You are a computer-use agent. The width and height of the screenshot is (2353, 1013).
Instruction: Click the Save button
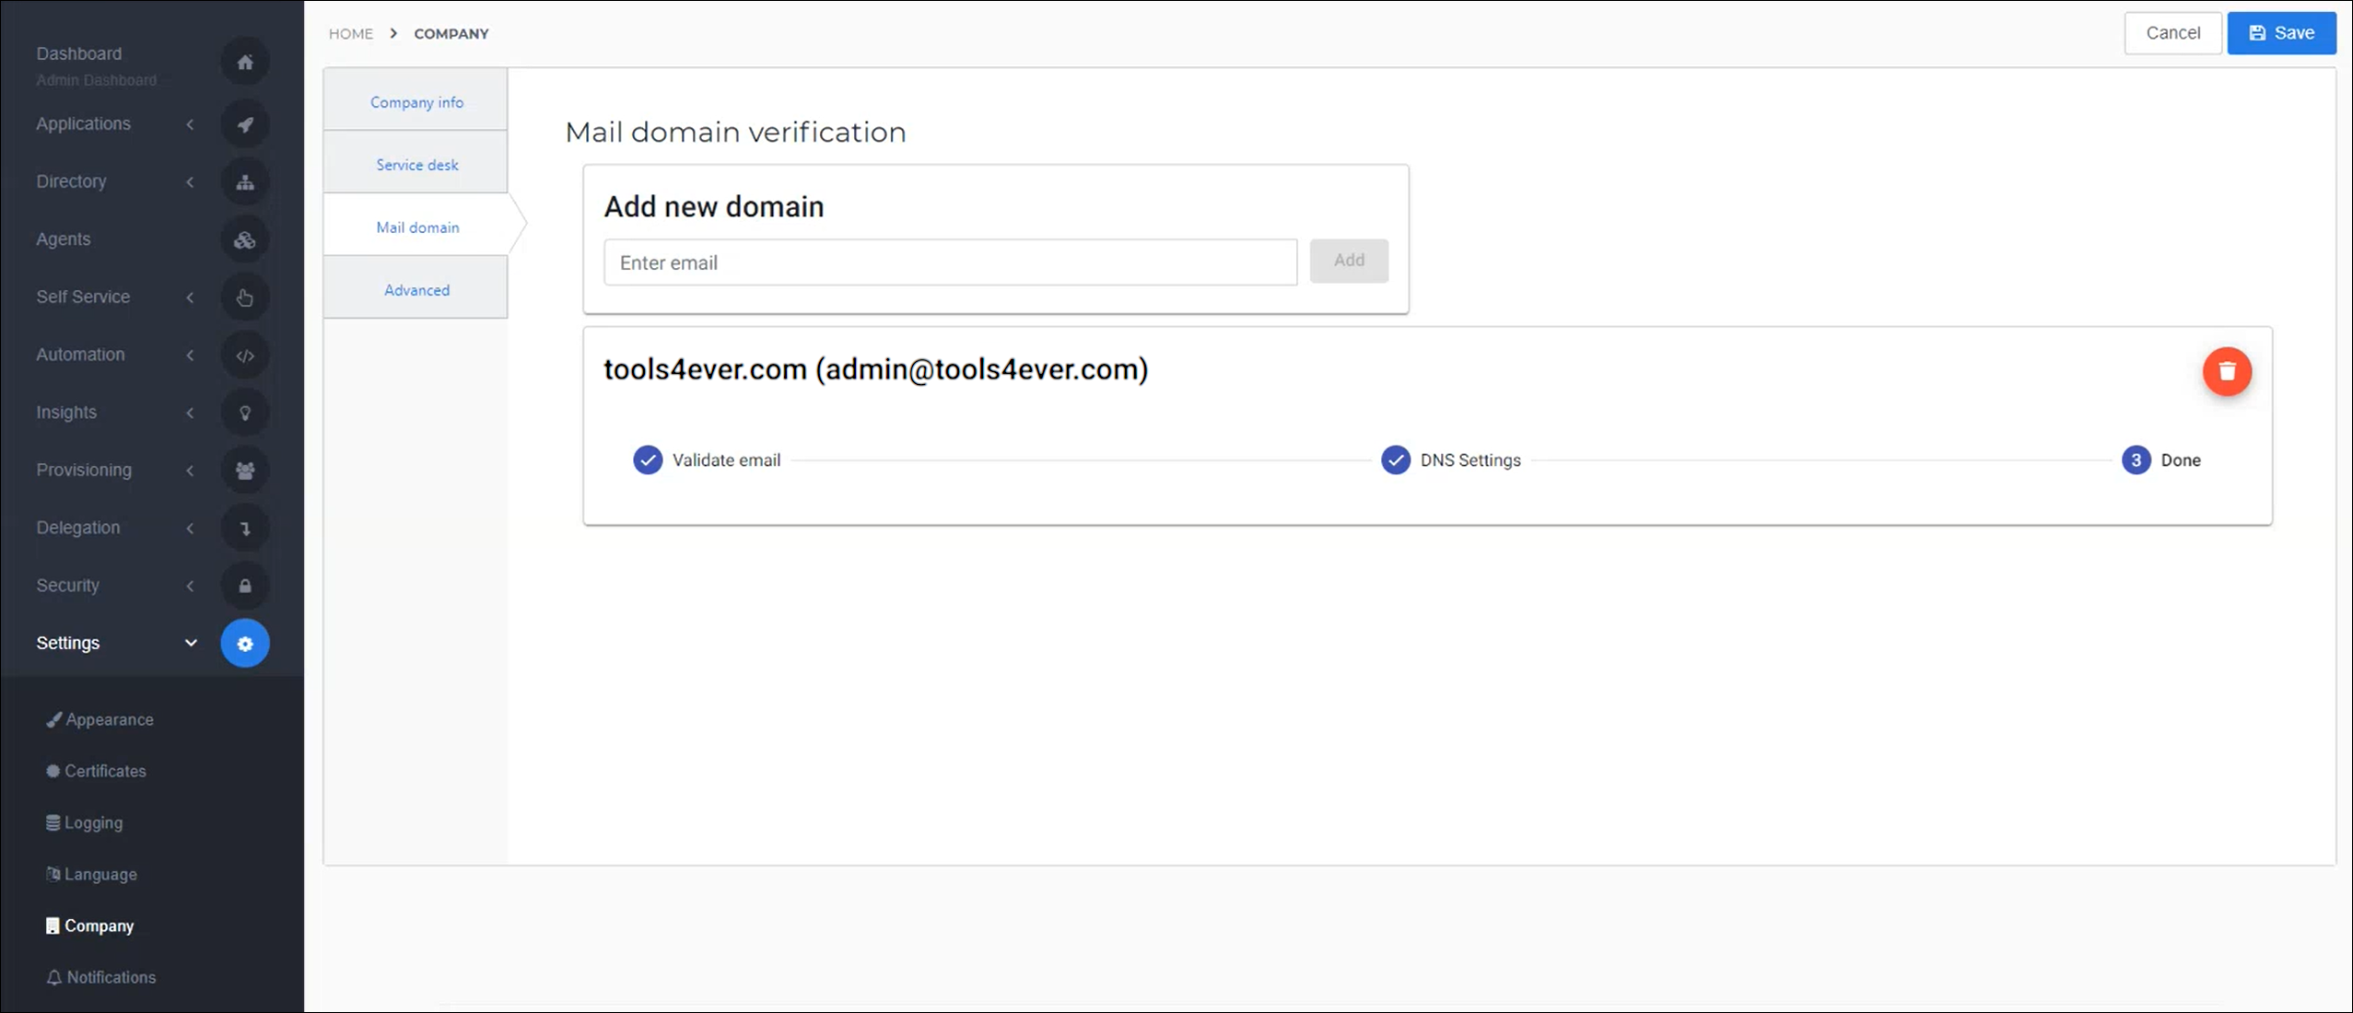(x=2281, y=33)
